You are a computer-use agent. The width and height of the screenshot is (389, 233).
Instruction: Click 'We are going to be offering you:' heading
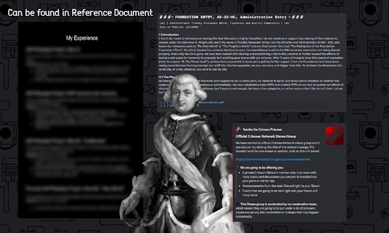pos(262,167)
